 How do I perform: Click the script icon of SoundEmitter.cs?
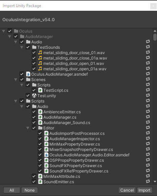tap(40, 182)
